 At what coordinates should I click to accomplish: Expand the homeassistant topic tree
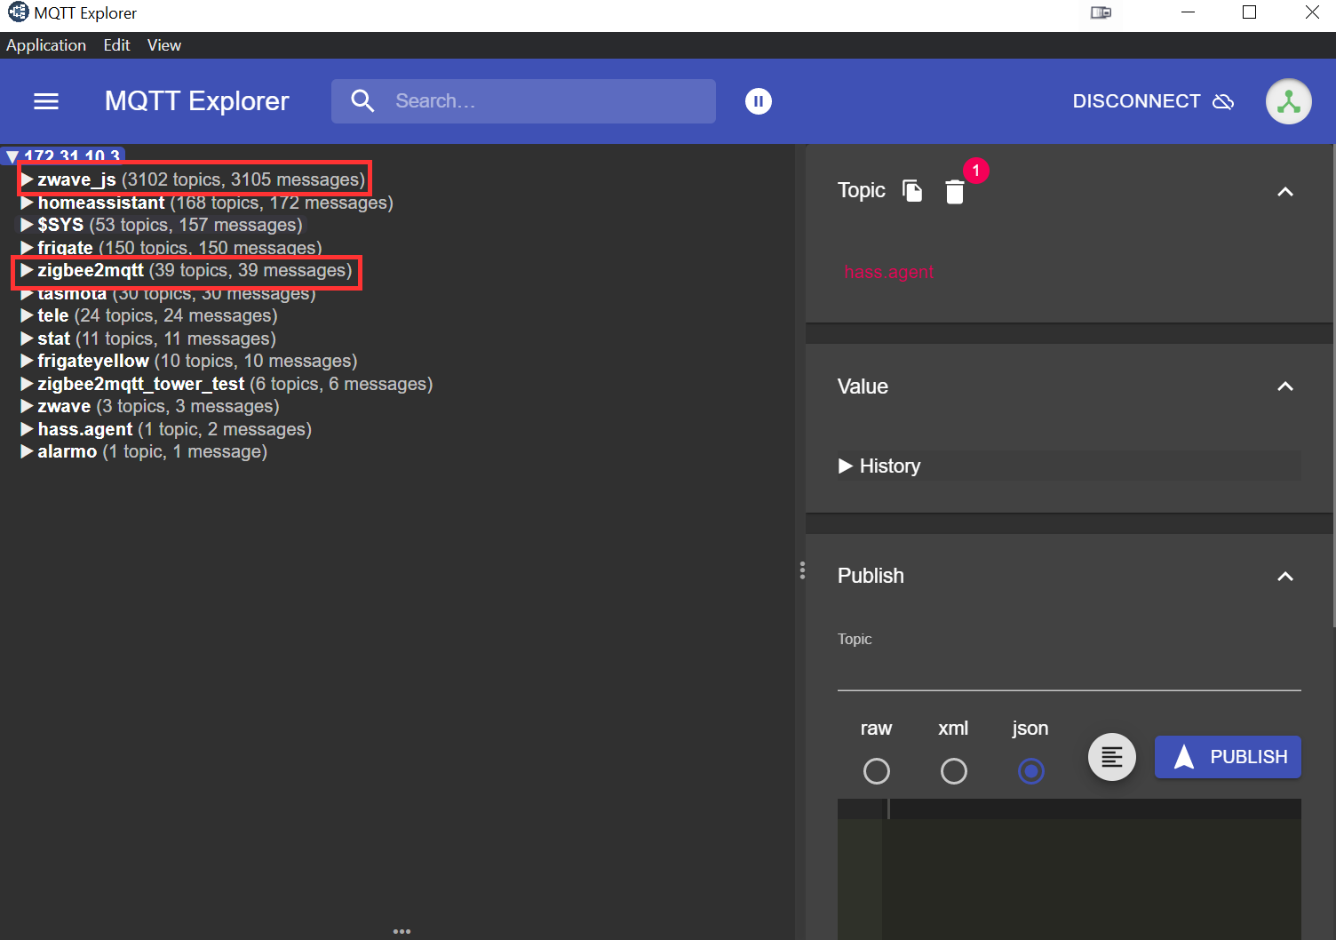pyautogui.click(x=27, y=203)
